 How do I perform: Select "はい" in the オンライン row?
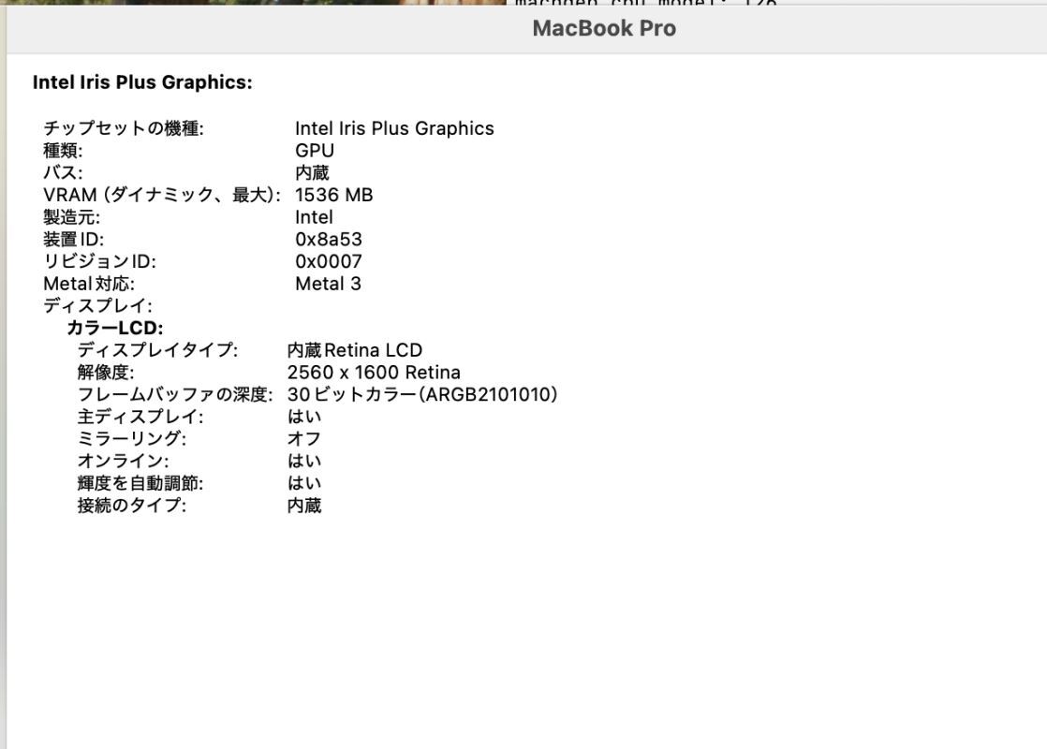[x=304, y=461]
